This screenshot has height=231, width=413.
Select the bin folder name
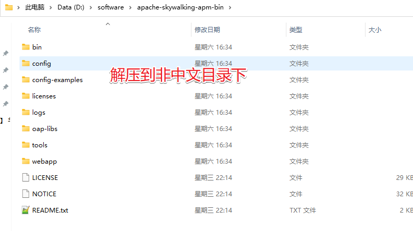click(37, 47)
